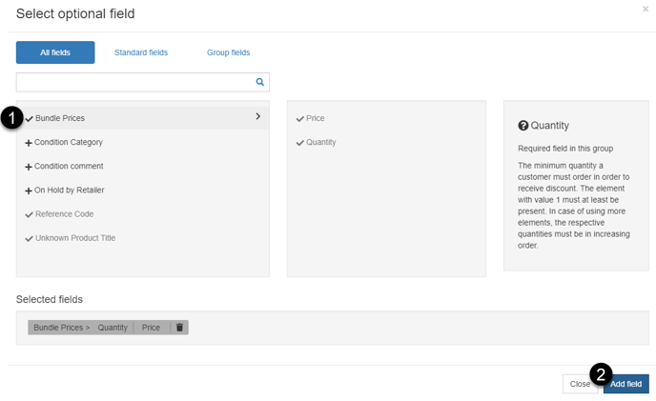Select the Condition comment field
Image resolution: width=656 pixels, height=401 pixels.
[69, 166]
